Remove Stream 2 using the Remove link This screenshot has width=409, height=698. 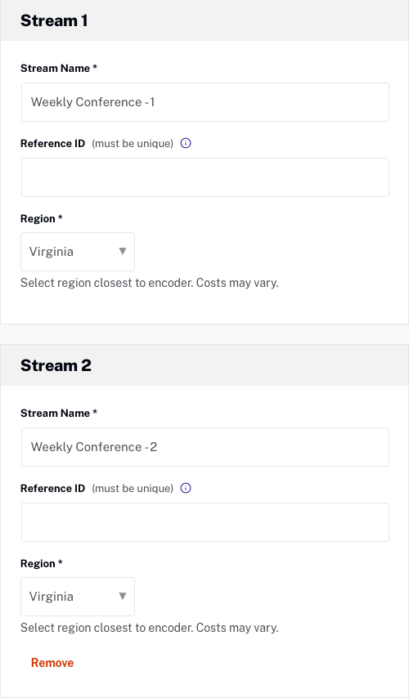tap(52, 663)
